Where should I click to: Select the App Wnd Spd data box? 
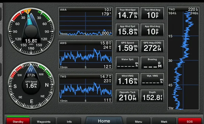[x=127, y=30]
